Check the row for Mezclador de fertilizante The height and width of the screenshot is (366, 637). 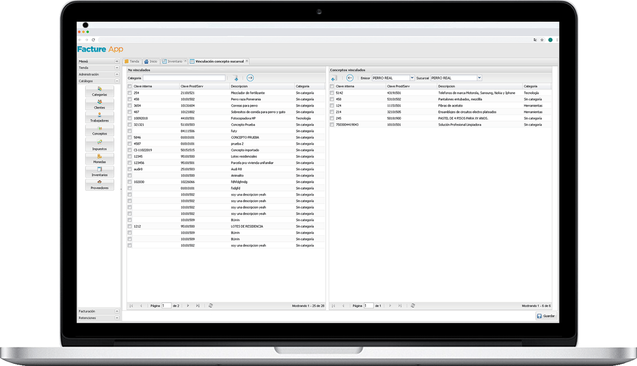pyautogui.click(x=130, y=93)
